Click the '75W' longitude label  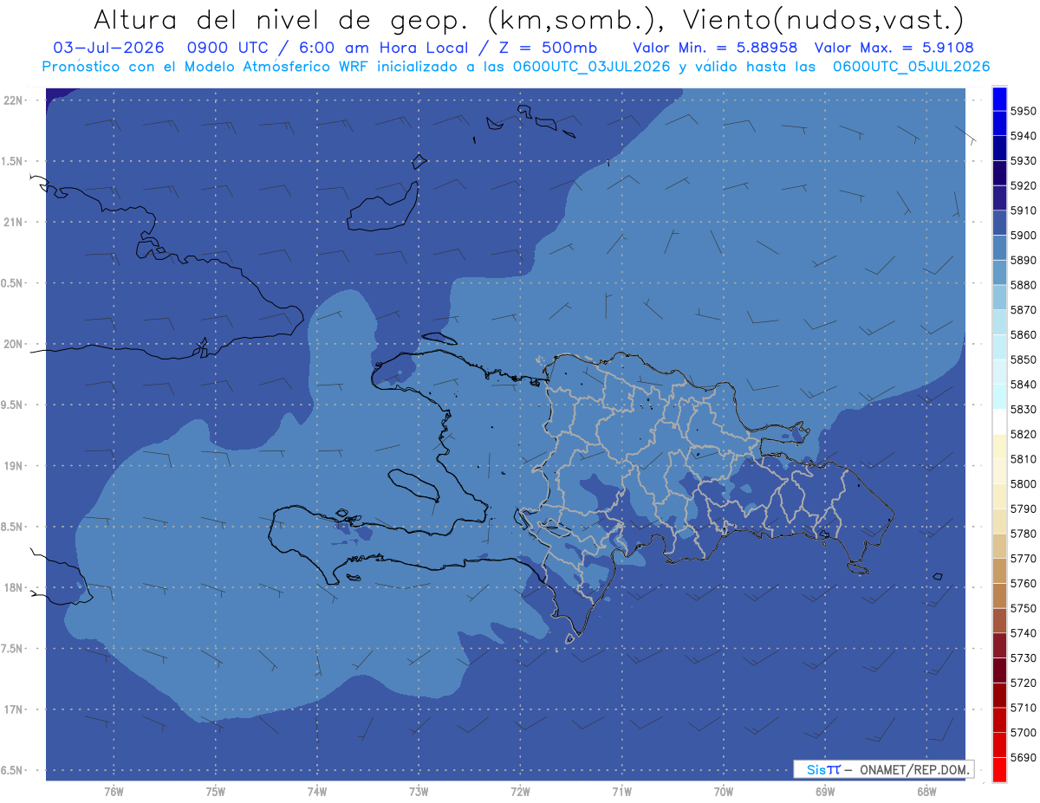tap(216, 792)
